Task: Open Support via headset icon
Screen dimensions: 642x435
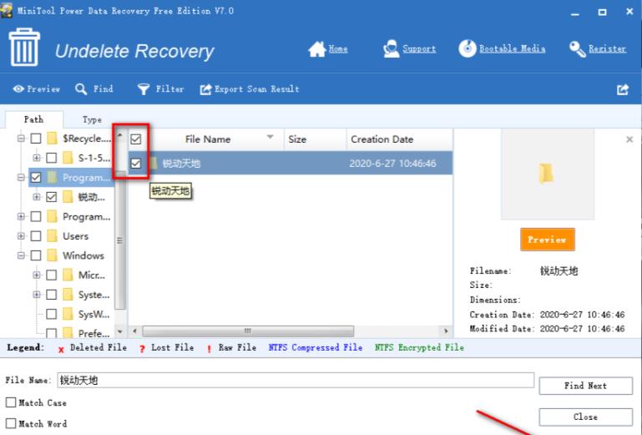Action: coord(391,49)
